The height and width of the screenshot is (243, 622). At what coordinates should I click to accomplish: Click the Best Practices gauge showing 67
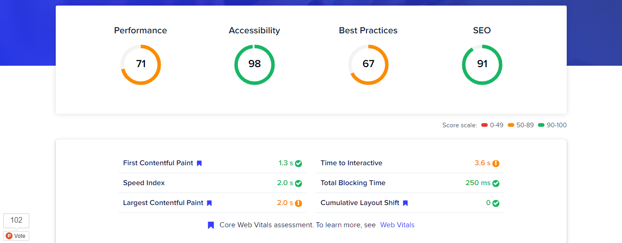coord(368,65)
